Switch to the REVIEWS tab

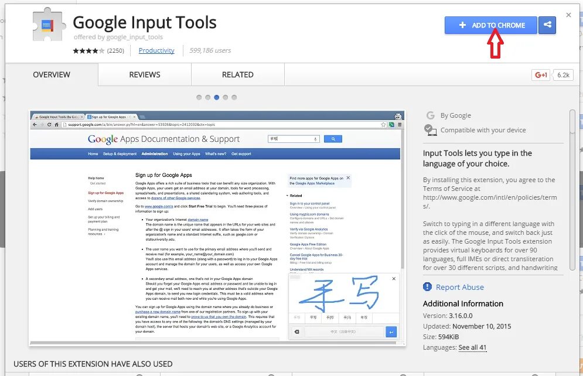145,75
